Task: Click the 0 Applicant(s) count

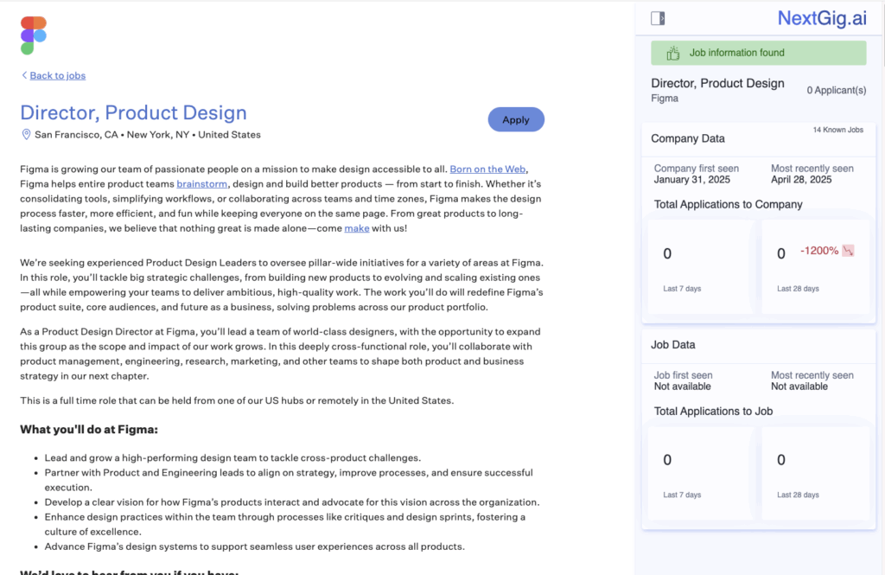Action: (x=837, y=91)
